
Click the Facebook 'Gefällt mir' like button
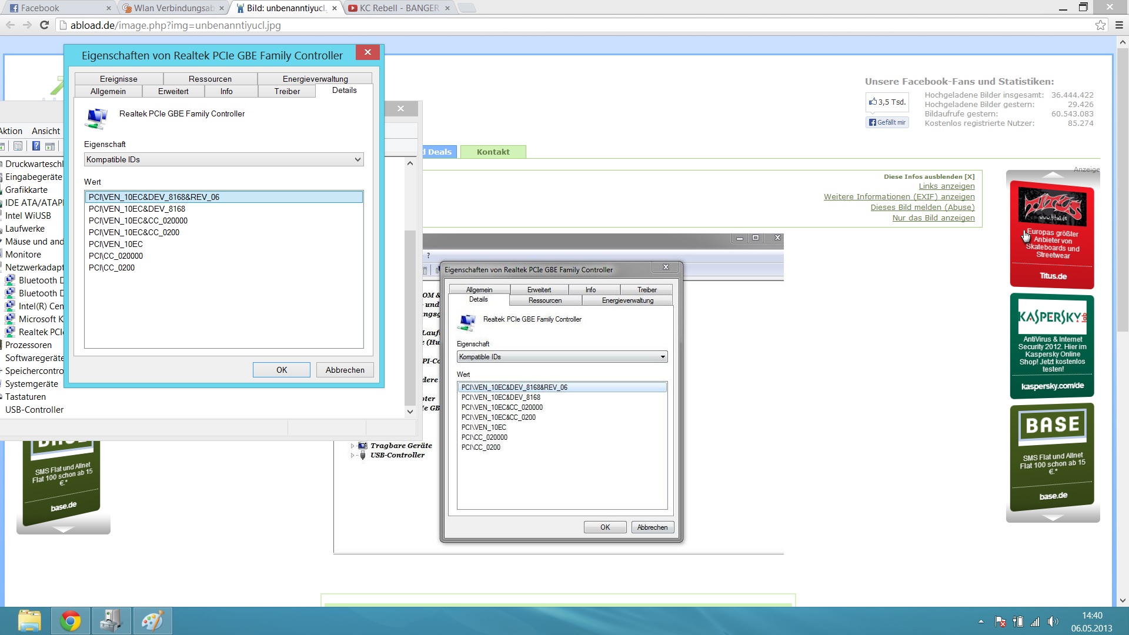pos(887,122)
